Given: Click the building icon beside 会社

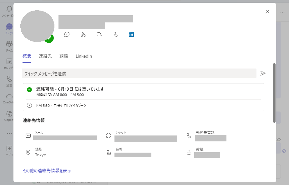Looking at the screenshot, I should (x=109, y=152).
